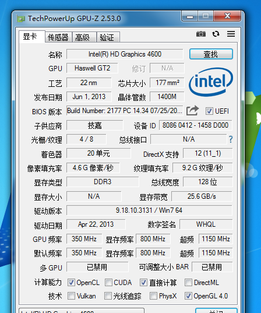Click the ROPs/TMUs 4 / 8 field
The width and height of the screenshot is (261, 313).
[x=86, y=139]
